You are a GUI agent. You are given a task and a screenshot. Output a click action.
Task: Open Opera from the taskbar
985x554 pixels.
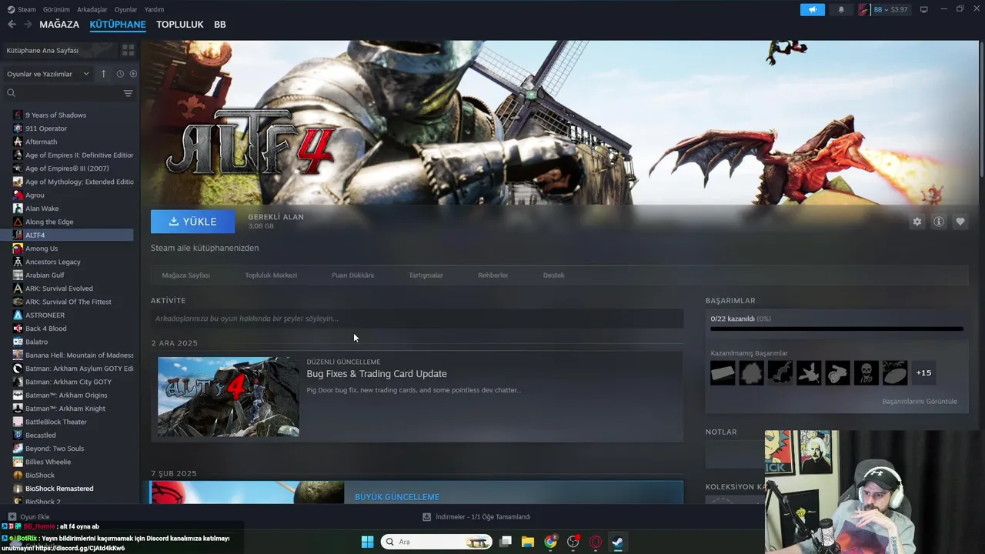[x=595, y=542]
